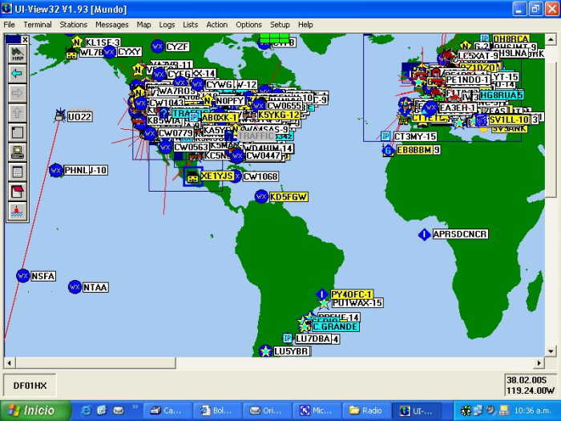
Task: Click the CT3MY-15 IP icon
Action: coord(385,136)
